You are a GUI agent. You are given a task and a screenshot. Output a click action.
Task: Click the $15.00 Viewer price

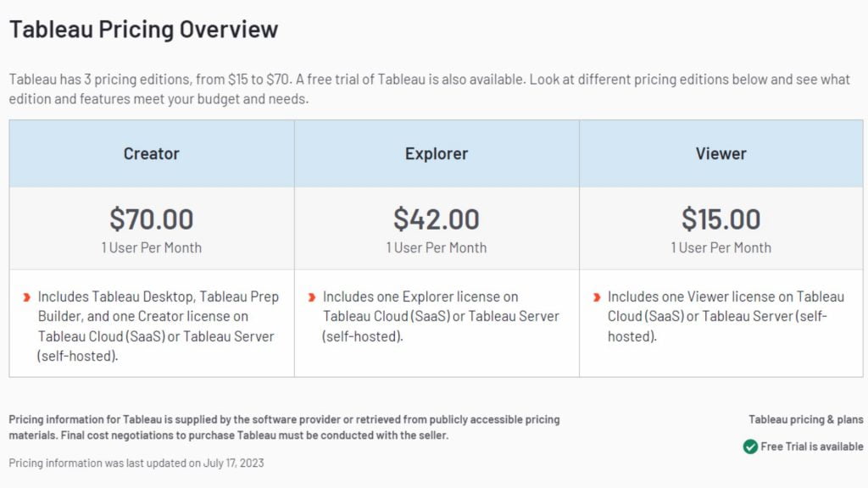click(x=721, y=219)
